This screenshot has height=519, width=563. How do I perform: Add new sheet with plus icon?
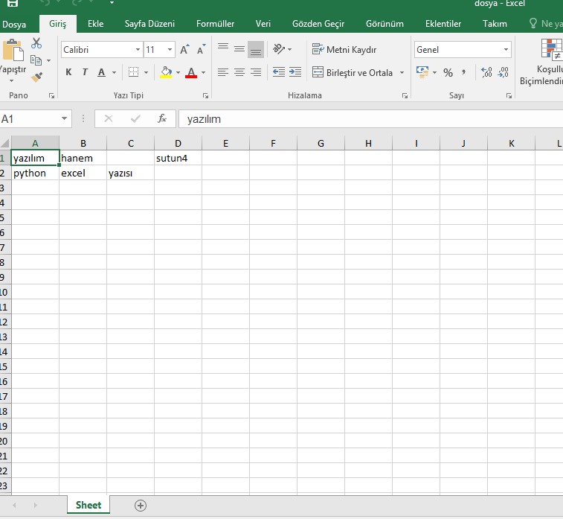141,506
